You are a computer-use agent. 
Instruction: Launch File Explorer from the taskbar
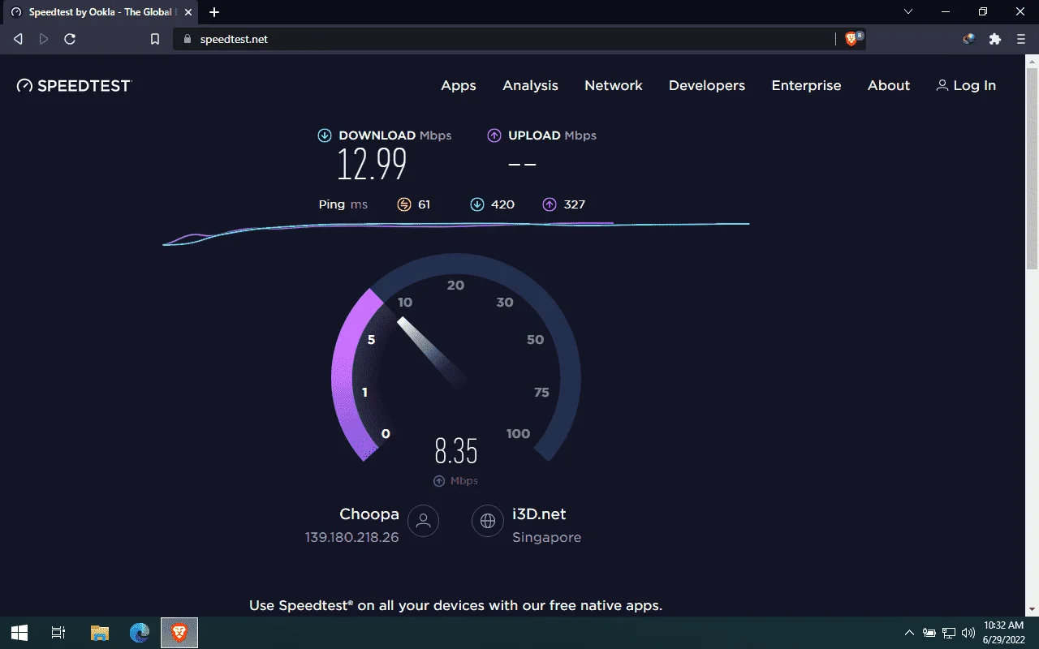click(99, 633)
